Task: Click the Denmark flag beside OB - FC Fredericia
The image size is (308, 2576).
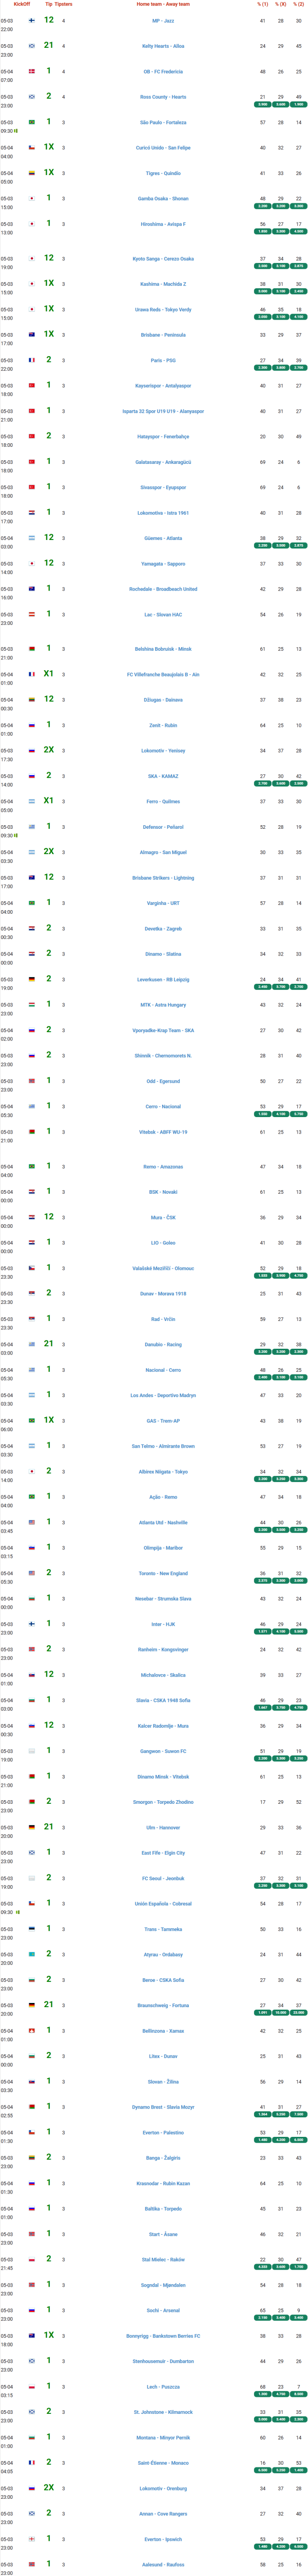Action: pos(31,71)
